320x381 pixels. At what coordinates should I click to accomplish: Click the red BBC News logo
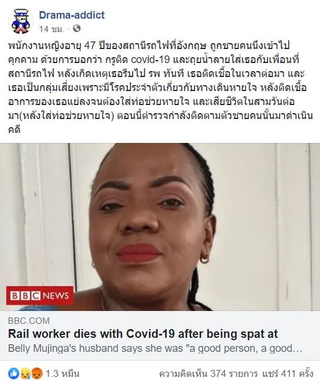40,295
